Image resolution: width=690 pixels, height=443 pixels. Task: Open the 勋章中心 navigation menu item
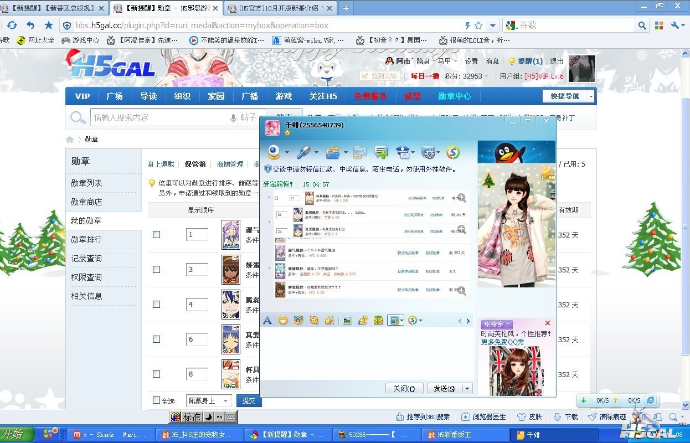[x=455, y=96]
